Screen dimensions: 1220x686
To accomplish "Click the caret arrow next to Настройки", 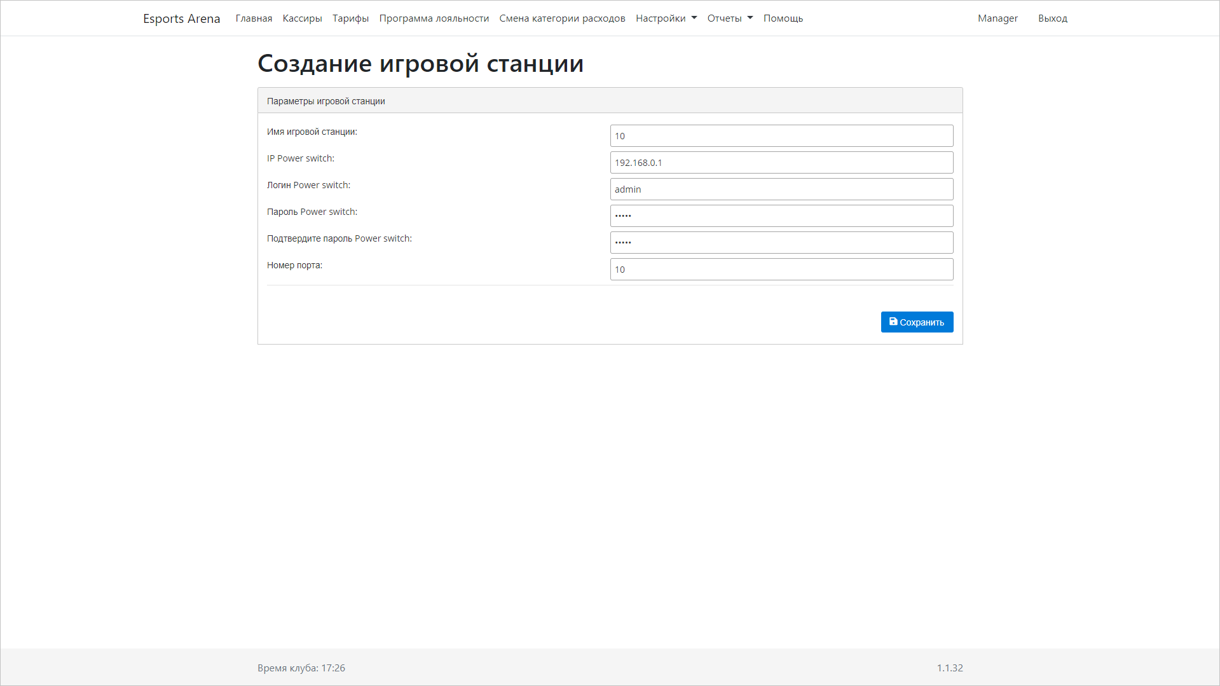I will [x=694, y=19].
